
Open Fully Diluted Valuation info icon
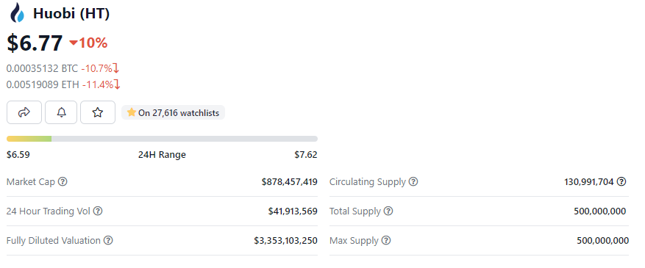[x=108, y=241]
